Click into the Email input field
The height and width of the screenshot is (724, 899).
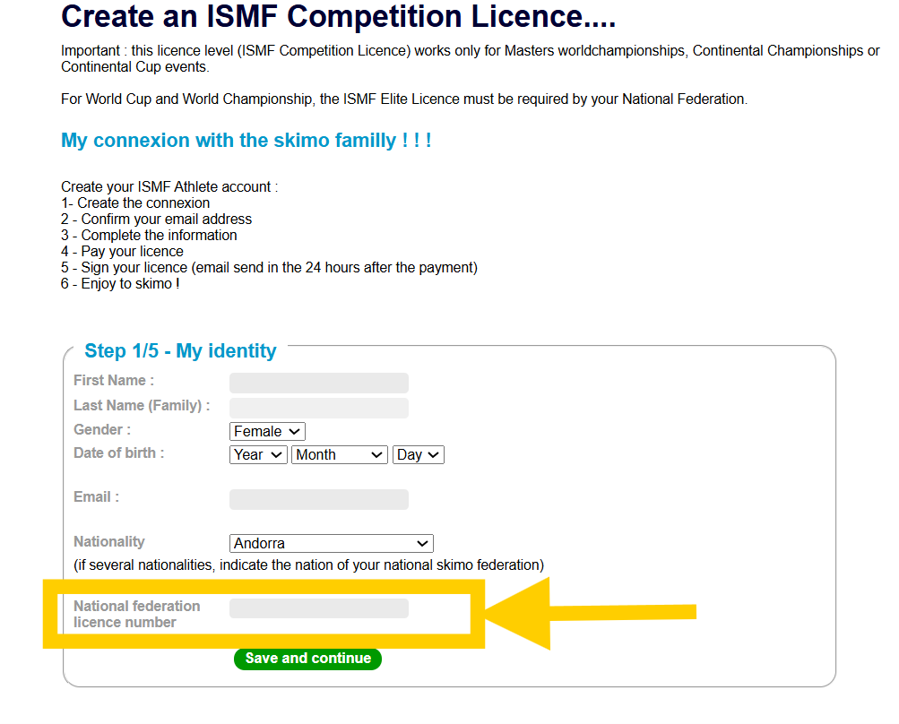pos(318,499)
